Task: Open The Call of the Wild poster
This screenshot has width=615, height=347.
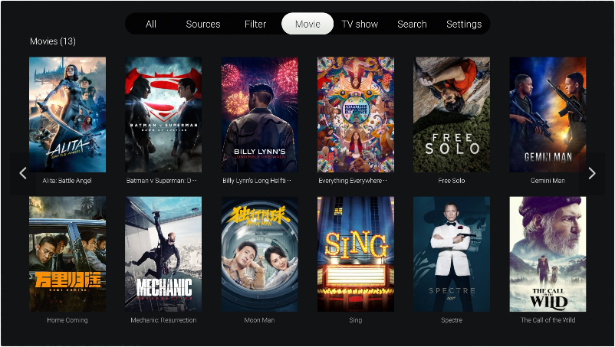Action: coord(548,254)
